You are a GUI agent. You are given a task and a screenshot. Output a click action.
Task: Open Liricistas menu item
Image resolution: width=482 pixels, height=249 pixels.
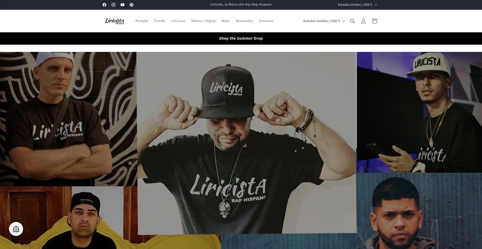(x=178, y=21)
